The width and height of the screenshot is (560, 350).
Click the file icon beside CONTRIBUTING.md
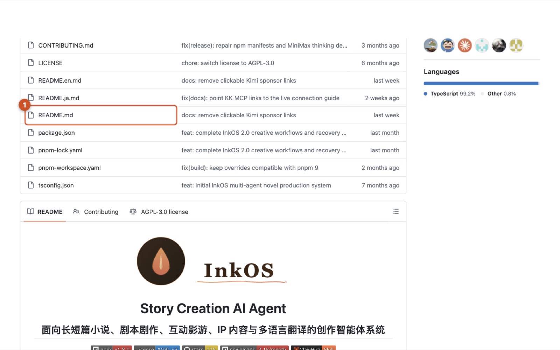point(31,45)
